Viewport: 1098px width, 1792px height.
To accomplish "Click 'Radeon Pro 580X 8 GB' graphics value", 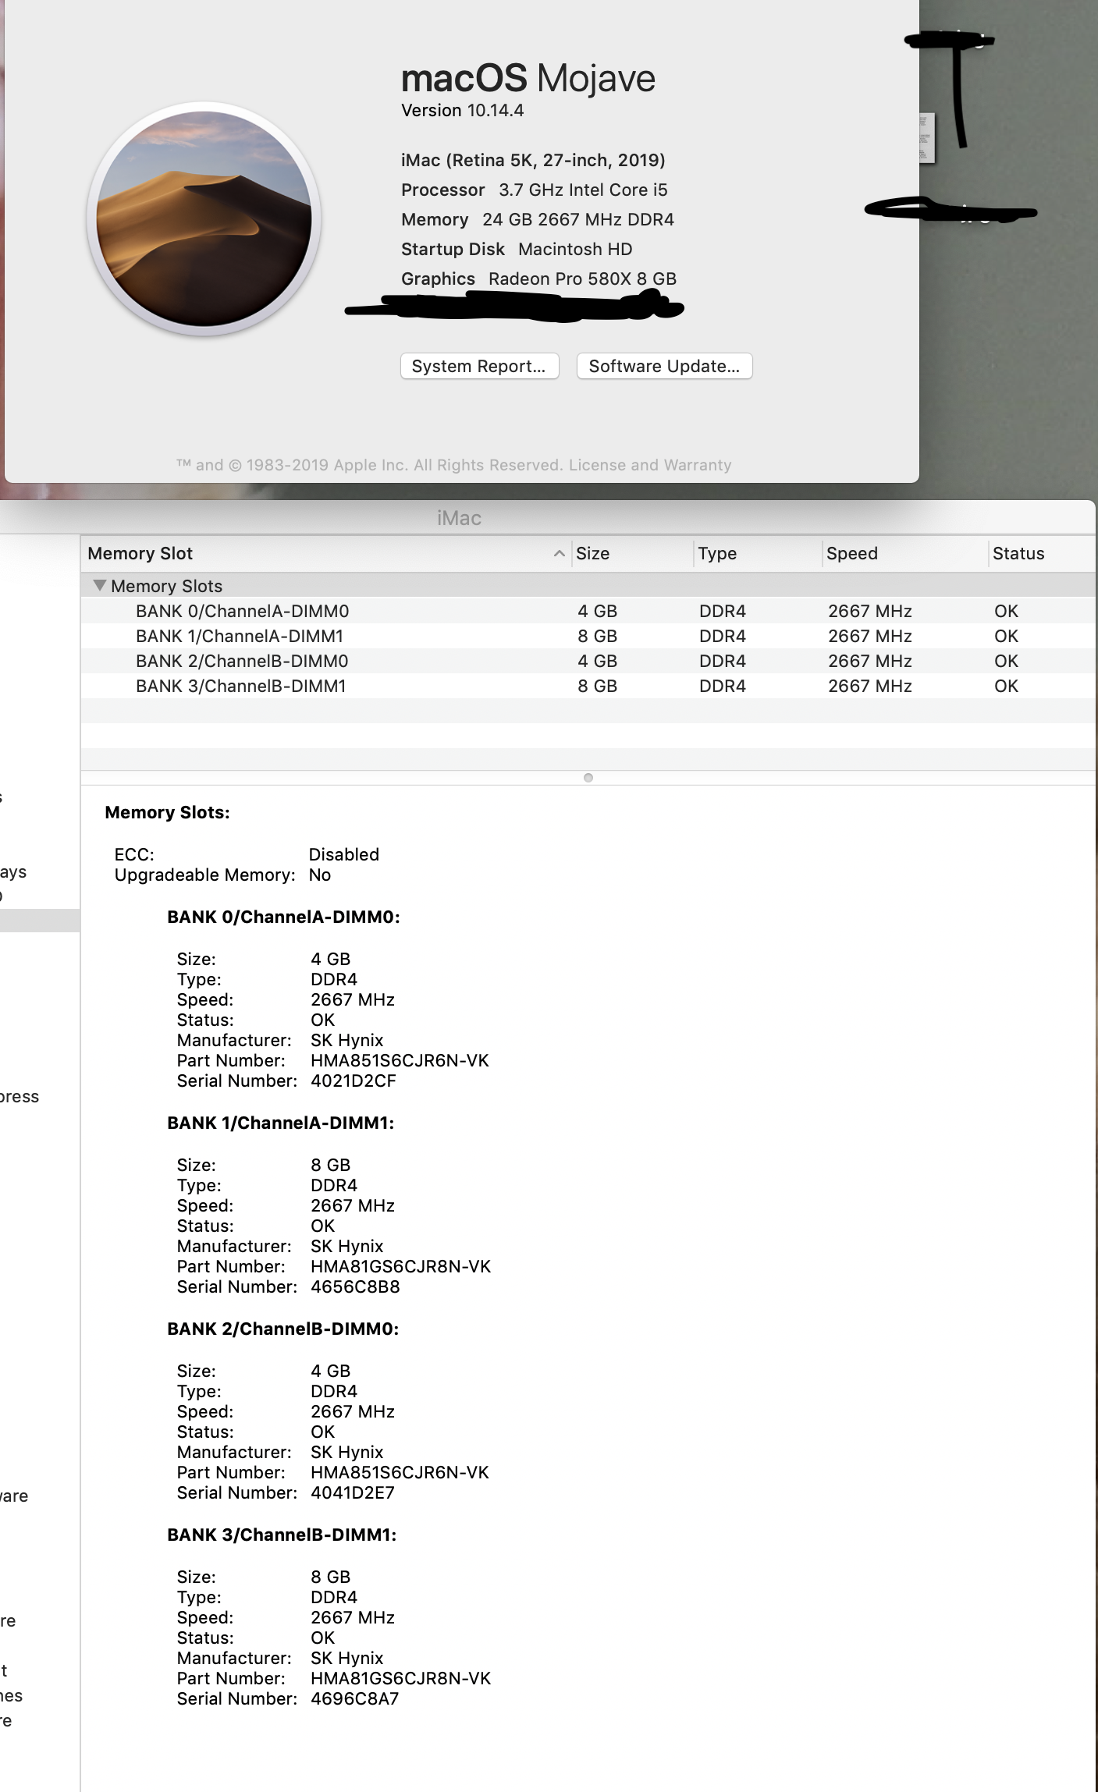I will (582, 279).
